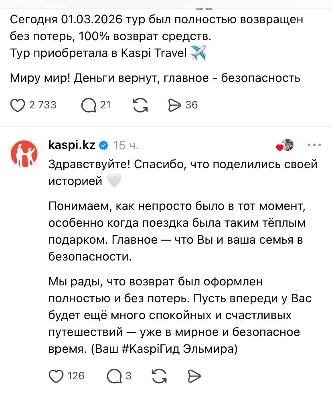
Task: Click the small avatar with red heart badge
Action: coord(285,145)
